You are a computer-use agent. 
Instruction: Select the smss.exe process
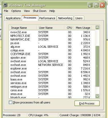pos(52,94)
